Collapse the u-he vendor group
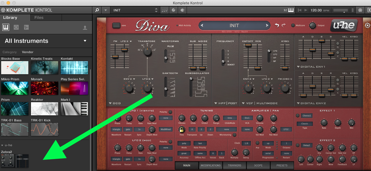The height and width of the screenshot is (171, 371). 3,145
